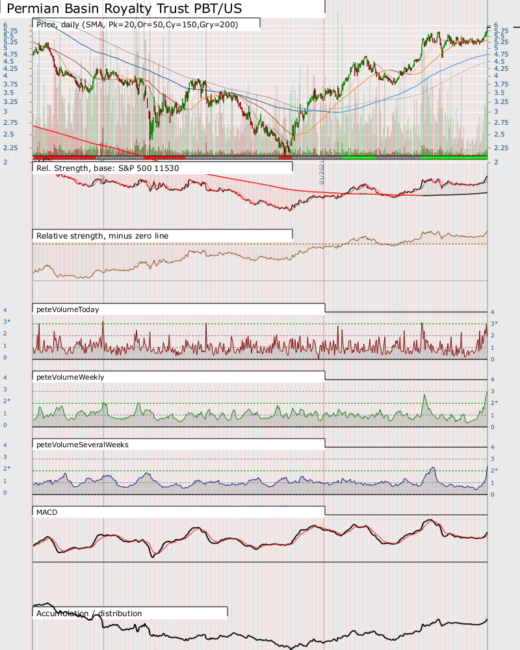This screenshot has height=650, width=520.
Task: Click the 'Rel. Strength, base: S&P 500 11530' label
Action: tap(108, 168)
